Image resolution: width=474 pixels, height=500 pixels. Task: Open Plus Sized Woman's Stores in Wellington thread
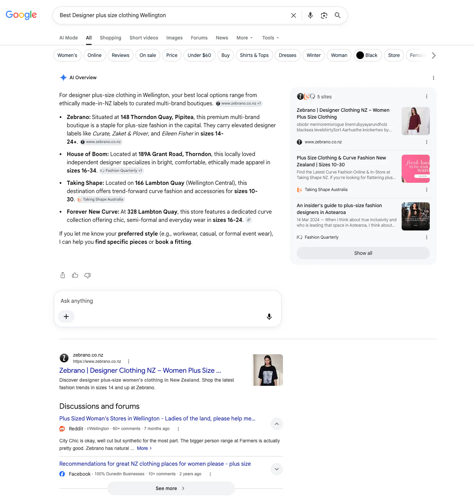(157, 418)
